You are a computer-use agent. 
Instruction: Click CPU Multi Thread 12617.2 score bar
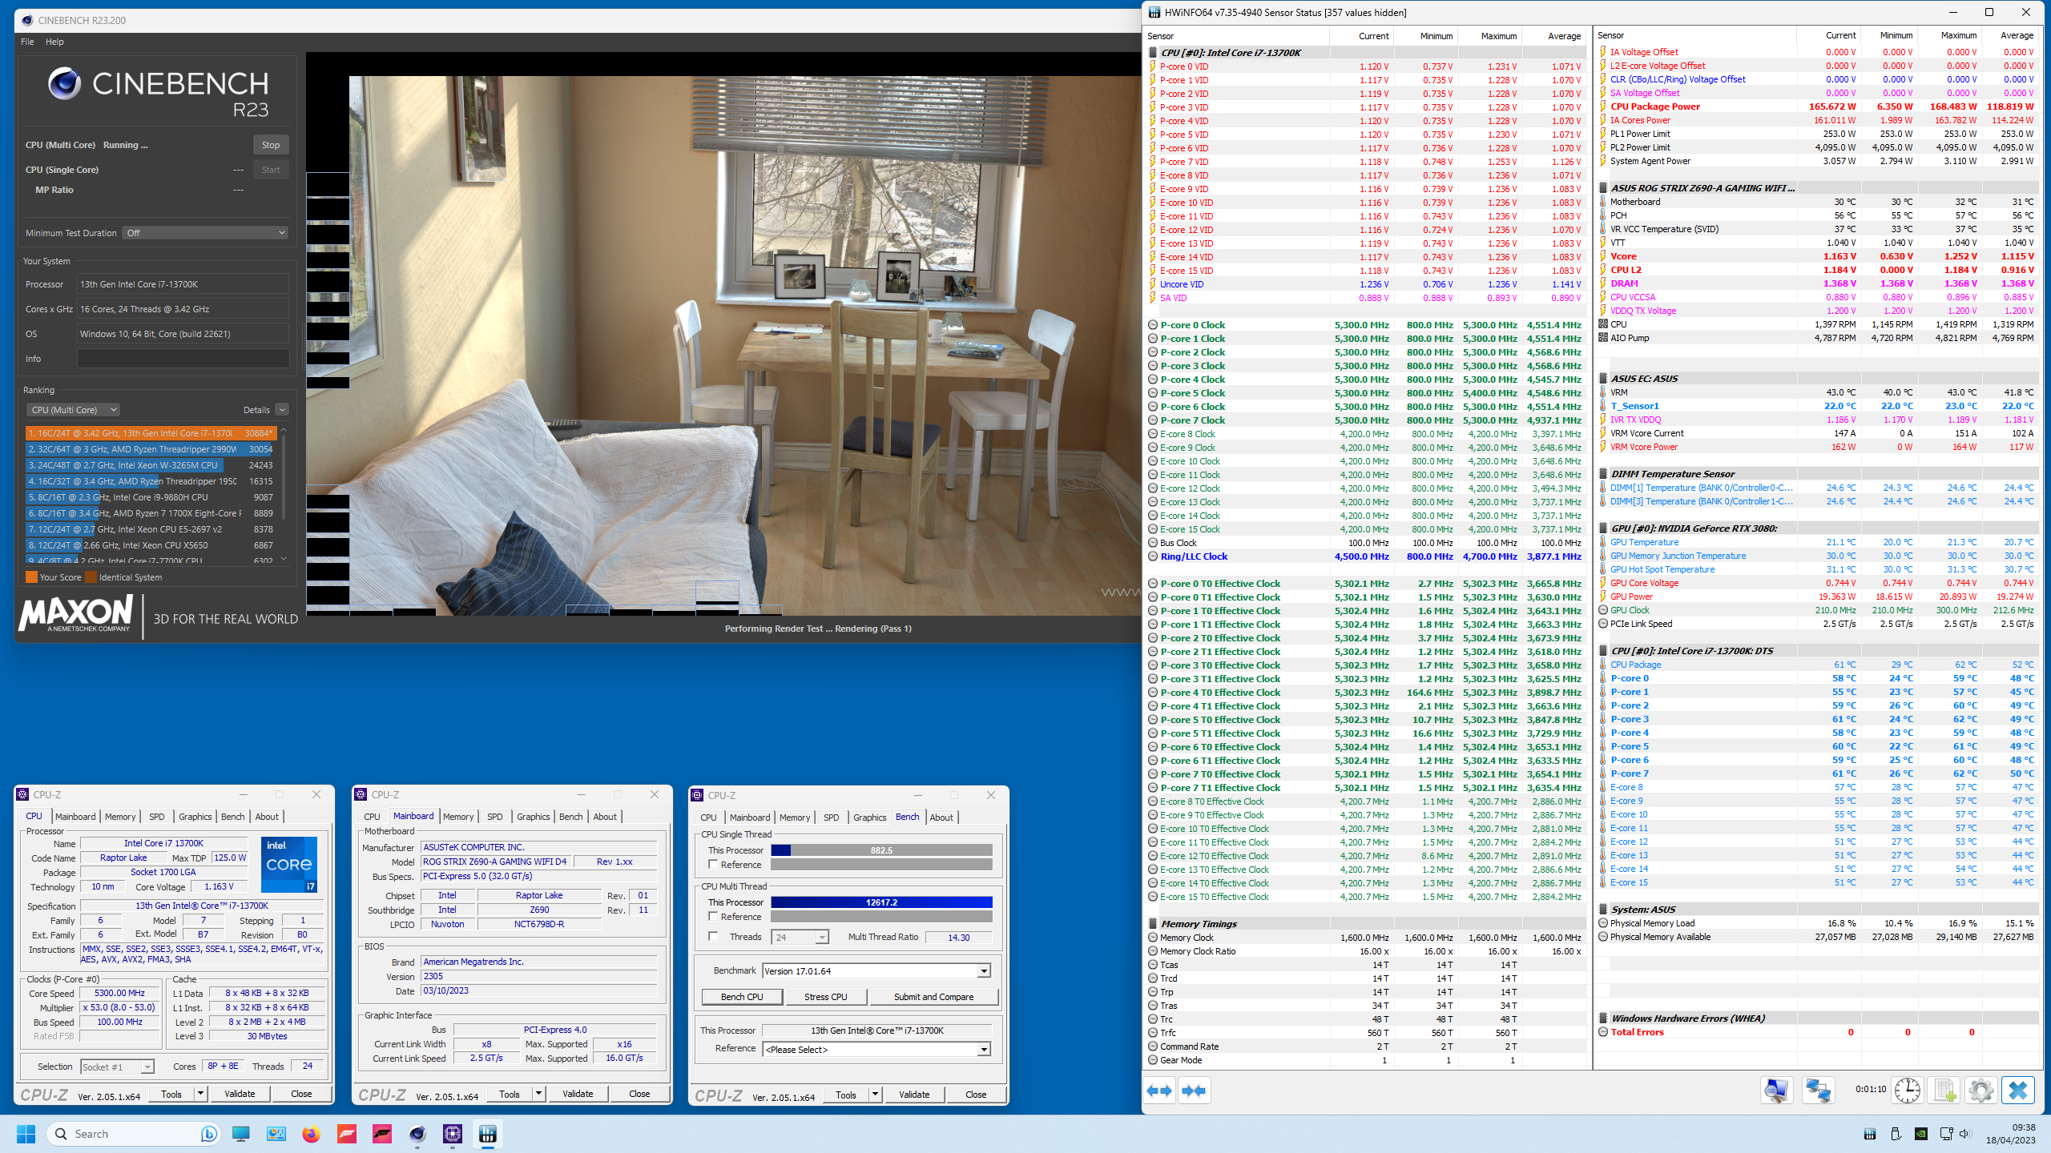coord(881,902)
